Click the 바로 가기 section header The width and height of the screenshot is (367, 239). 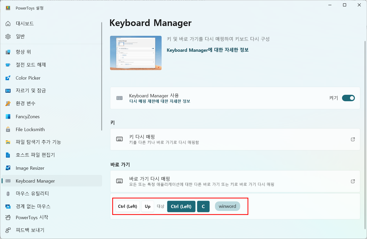click(x=120, y=165)
